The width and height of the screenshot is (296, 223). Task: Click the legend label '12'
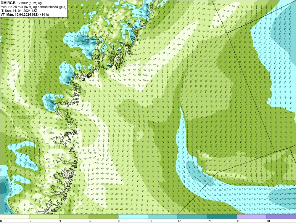[179, 221]
